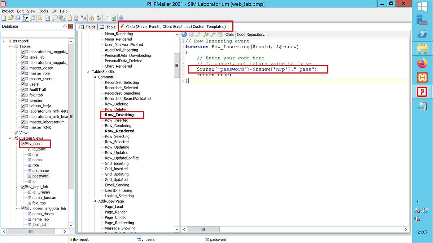Viewport: 433px width, 243px height.
Task: Close the Database panel with red x
Action: point(70,26)
